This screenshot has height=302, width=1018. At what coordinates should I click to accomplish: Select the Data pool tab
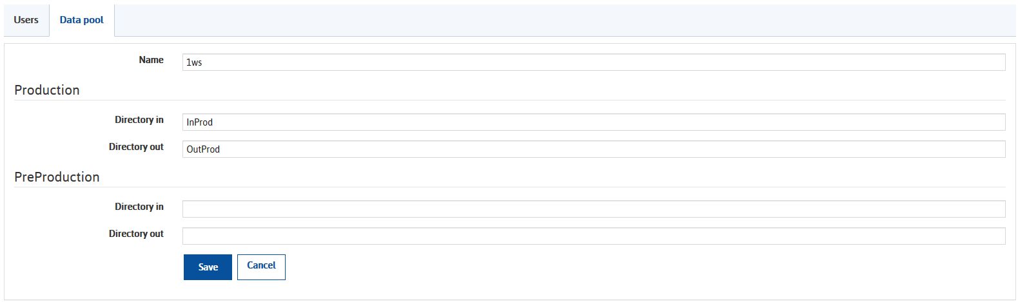pyautogui.click(x=82, y=20)
